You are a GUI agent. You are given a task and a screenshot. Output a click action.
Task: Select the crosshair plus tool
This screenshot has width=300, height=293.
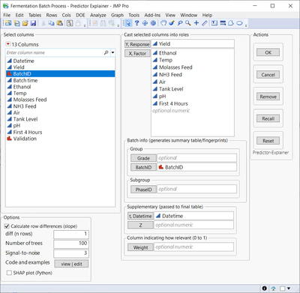[x=196, y=23]
